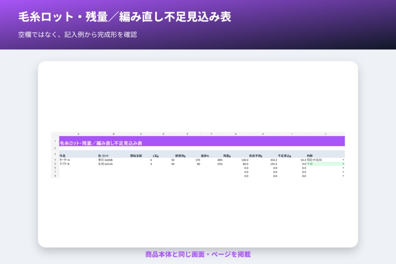Select the 生成 lot11A cell
Image resolution: width=396 pixels, height=264 pixels.
pyautogui.click(x=114, y=164)
